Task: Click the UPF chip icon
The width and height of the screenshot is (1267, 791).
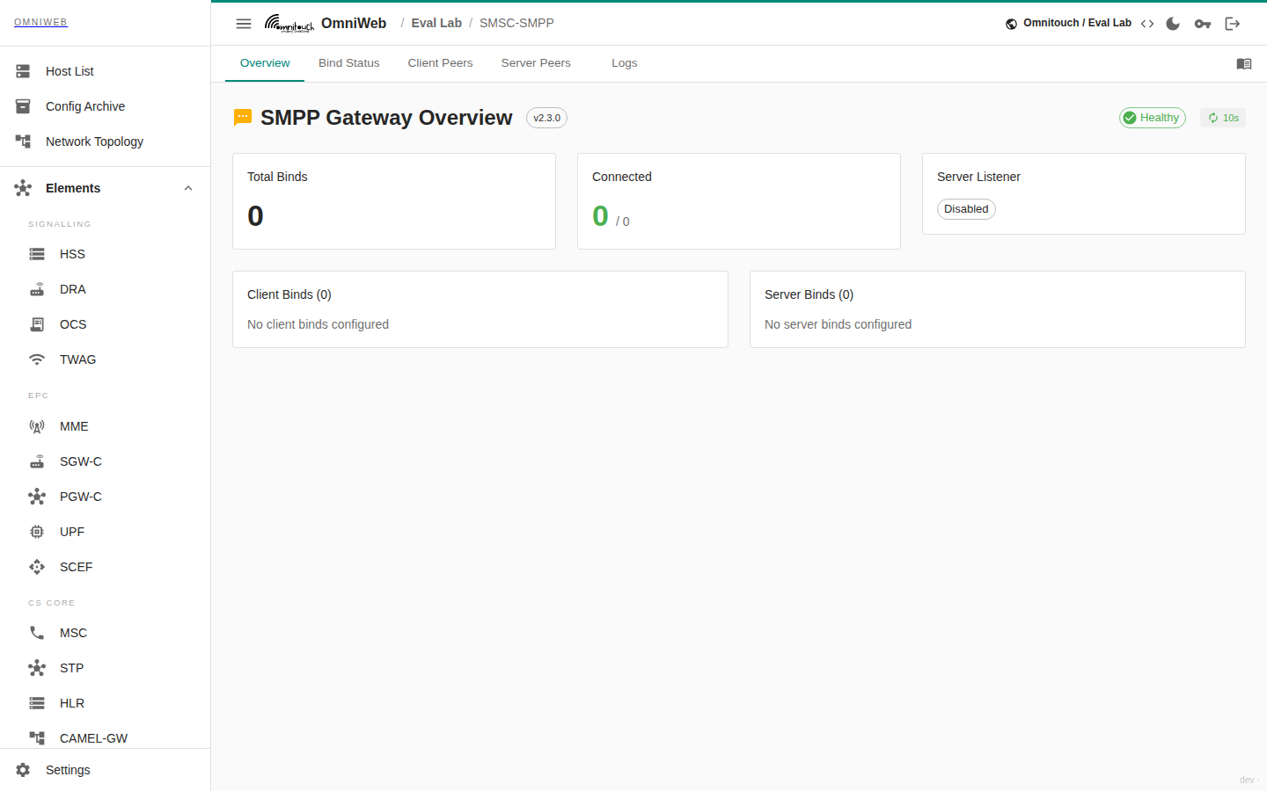Action: pos(37,532)
